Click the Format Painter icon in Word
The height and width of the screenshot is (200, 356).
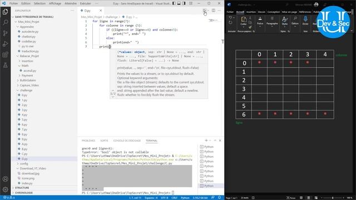pyautogui.click(x=250, y=27)
